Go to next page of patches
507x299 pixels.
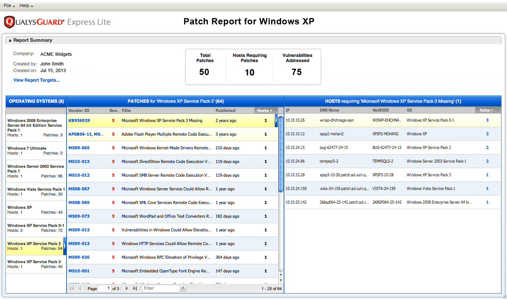point(127,288)
